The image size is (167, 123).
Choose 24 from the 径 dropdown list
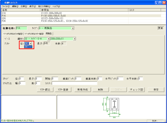[28, 47]
